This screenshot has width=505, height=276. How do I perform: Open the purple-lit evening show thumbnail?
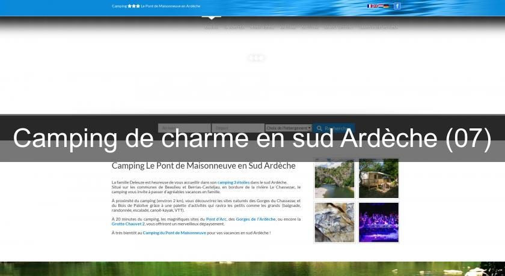pyautogui.click(x=379, y=223)
